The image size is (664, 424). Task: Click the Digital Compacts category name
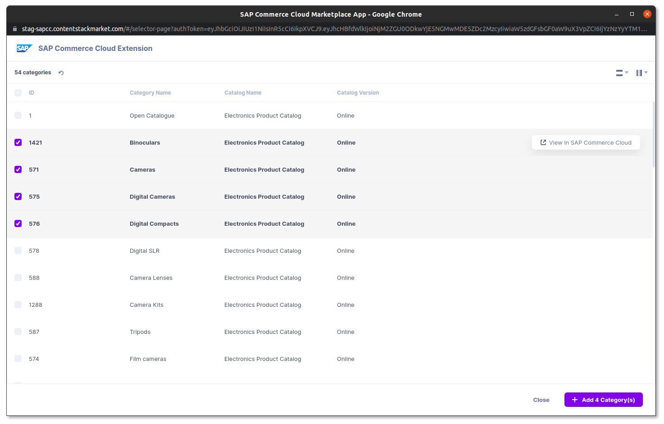coord(154,223)
